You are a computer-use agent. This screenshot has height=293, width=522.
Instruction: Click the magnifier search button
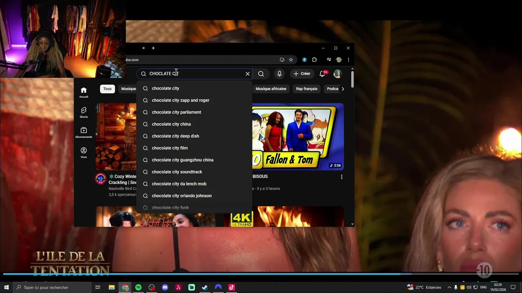[261, 74]
